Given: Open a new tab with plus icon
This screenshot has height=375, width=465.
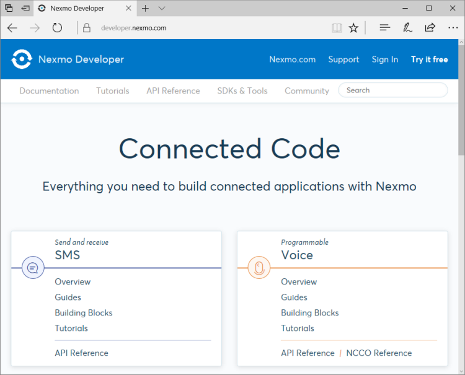Looking at the screenshot, I should (145, 8).
